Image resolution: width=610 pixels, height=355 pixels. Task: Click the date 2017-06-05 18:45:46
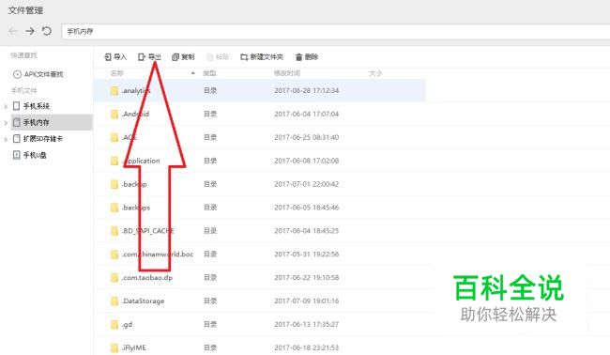(307, 207)
